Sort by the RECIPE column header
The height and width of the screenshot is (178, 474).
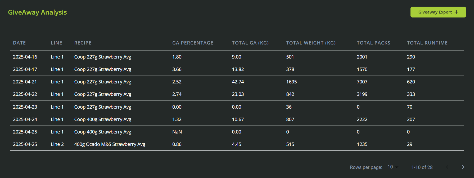pyautogui.click(x=83, y=43)
